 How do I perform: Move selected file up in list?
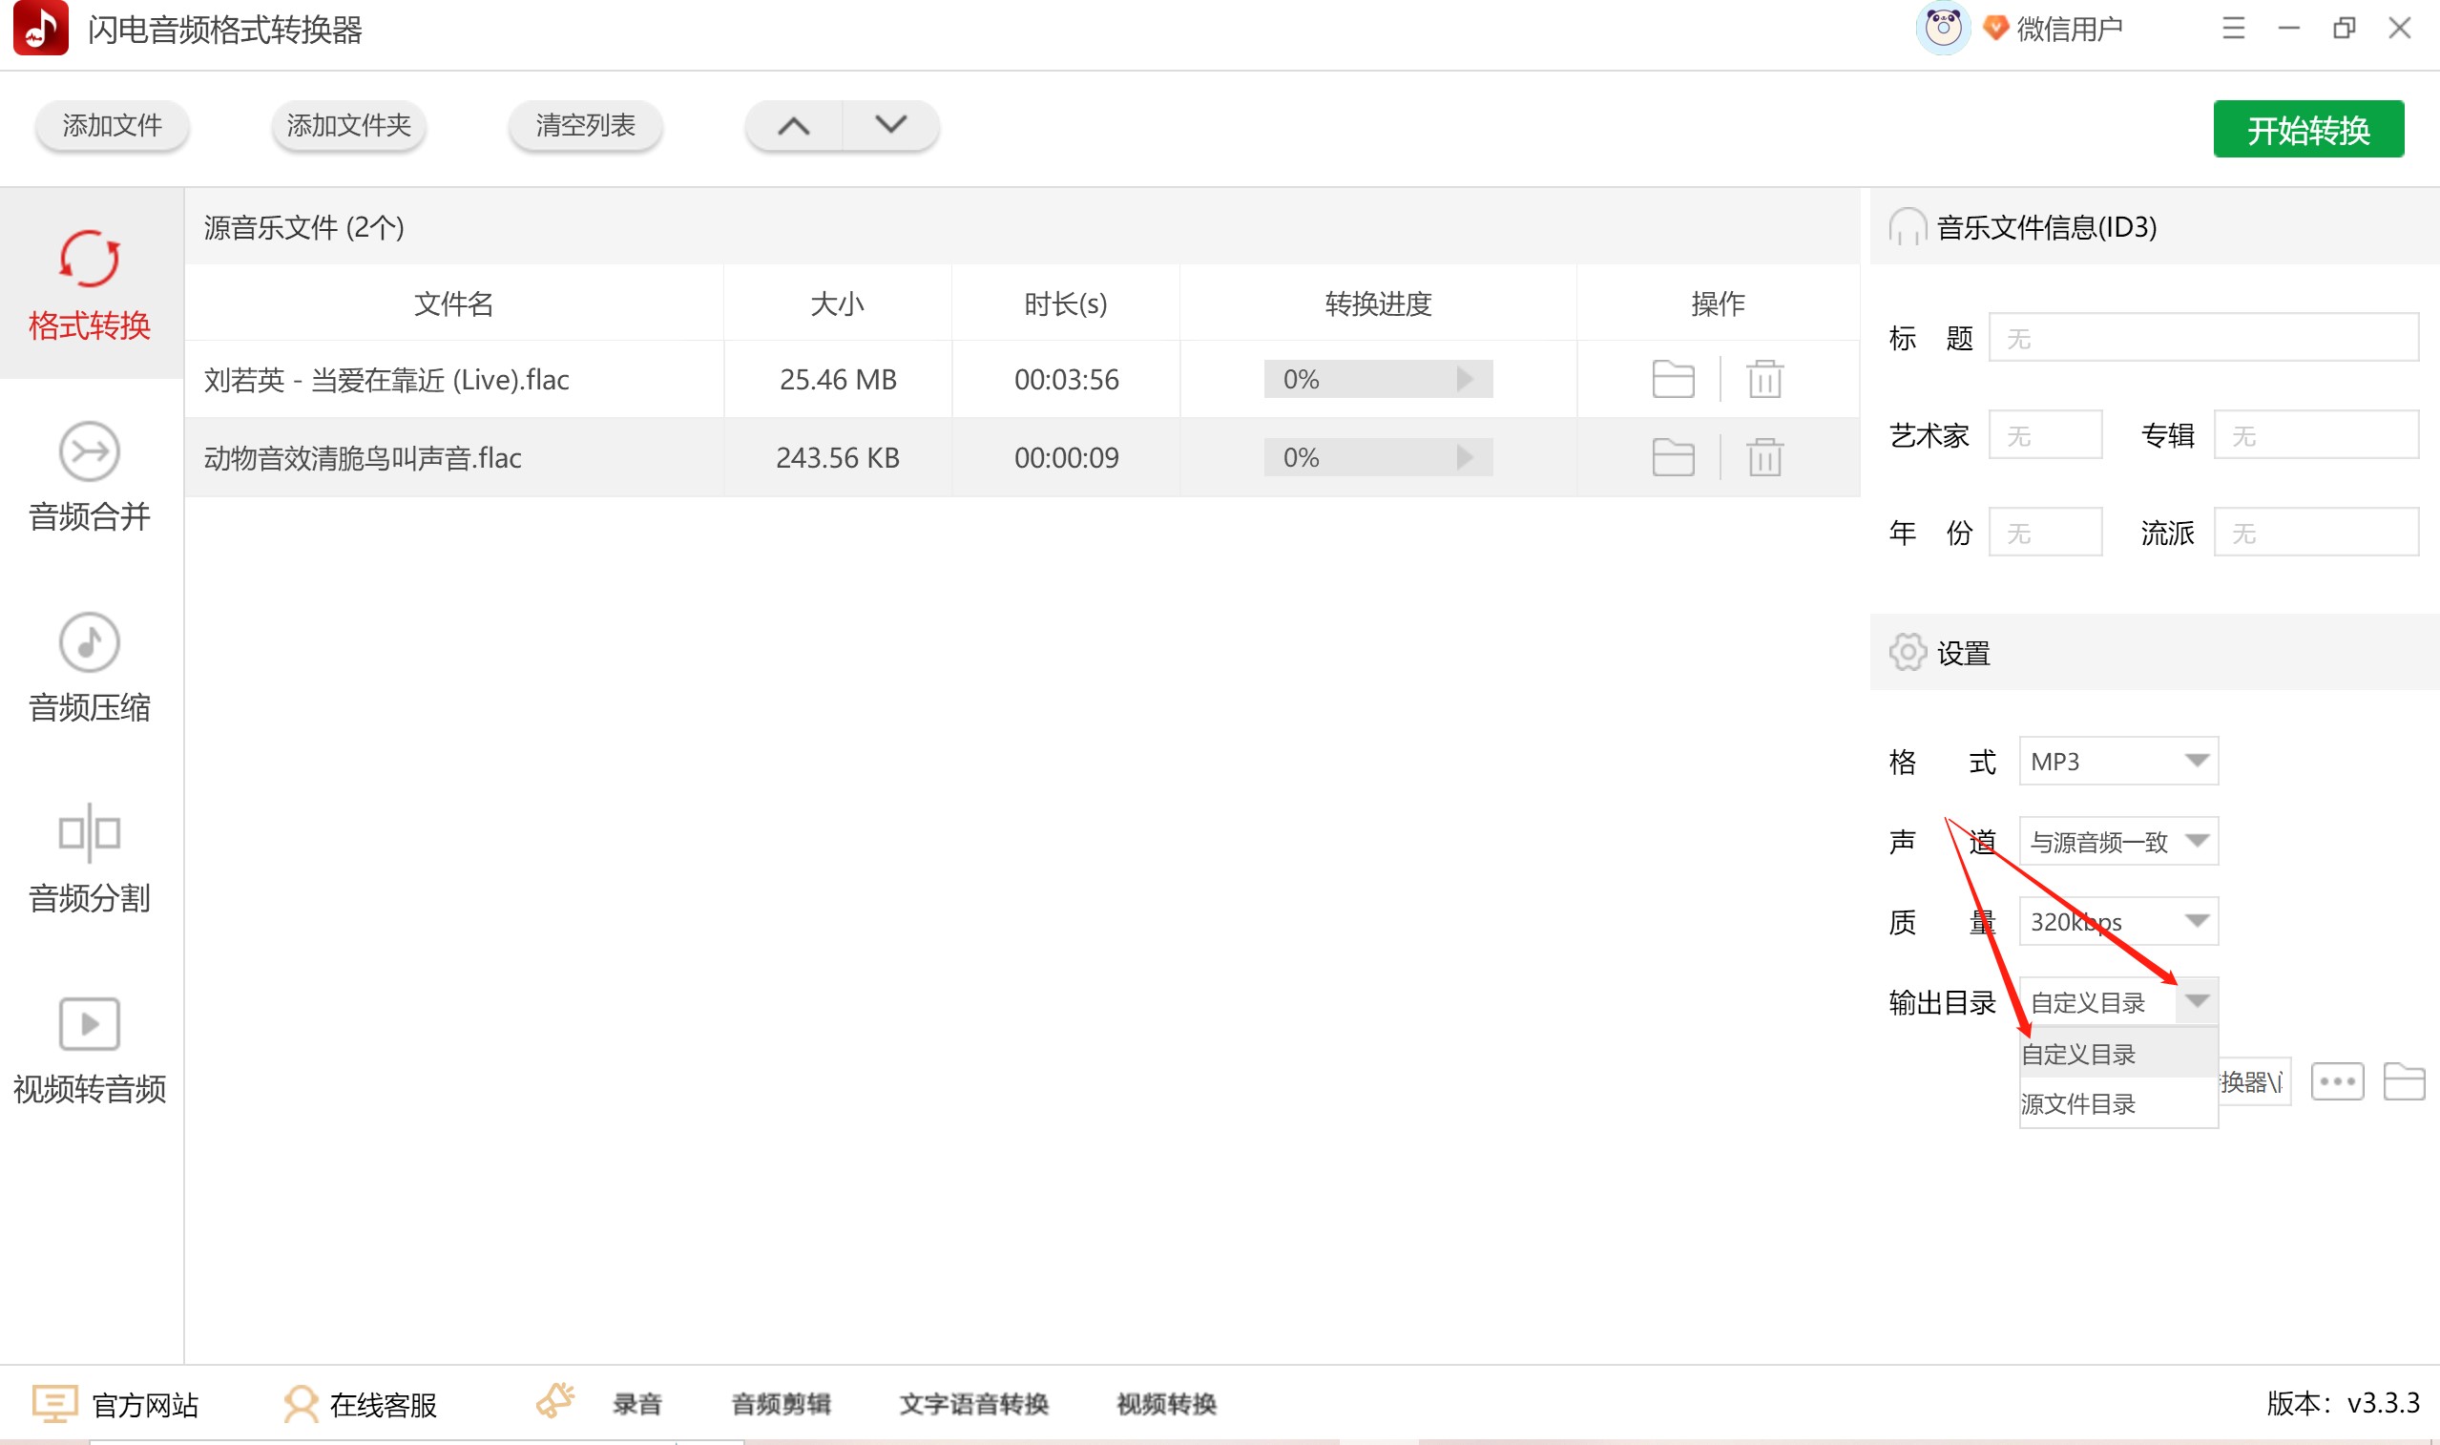pos(793,126)
